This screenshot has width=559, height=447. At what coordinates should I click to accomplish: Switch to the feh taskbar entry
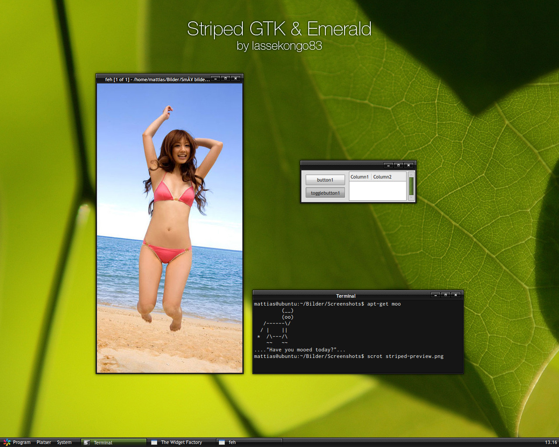(x=249, y=442)
